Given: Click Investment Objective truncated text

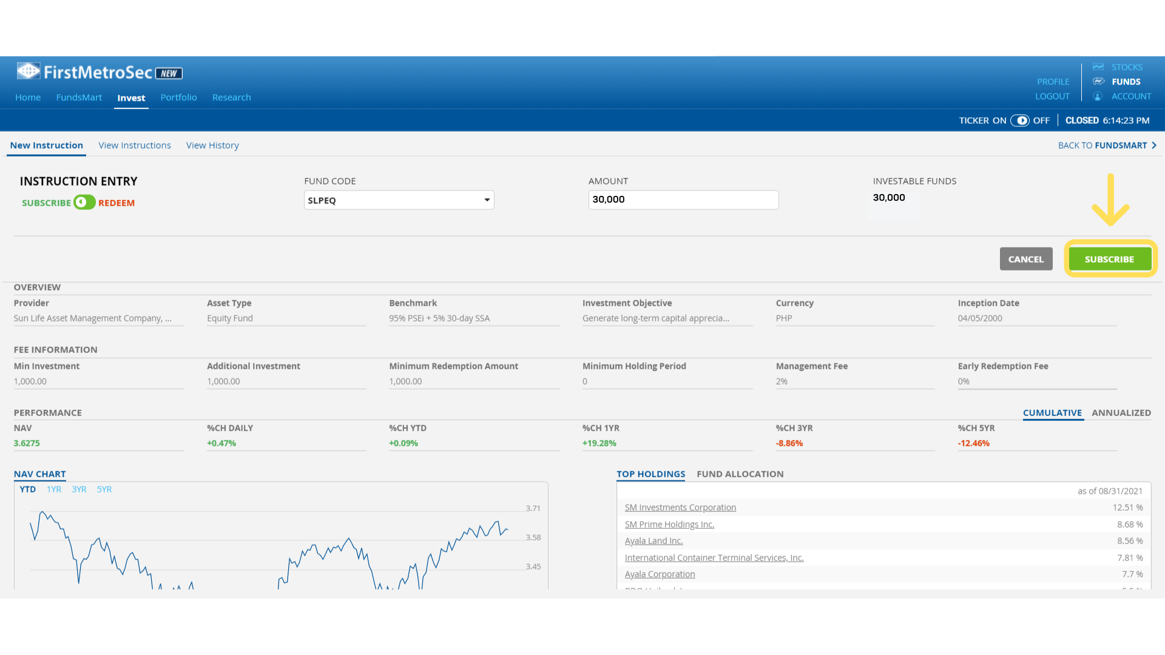Looking at the screenshot, I should [655, 318].
